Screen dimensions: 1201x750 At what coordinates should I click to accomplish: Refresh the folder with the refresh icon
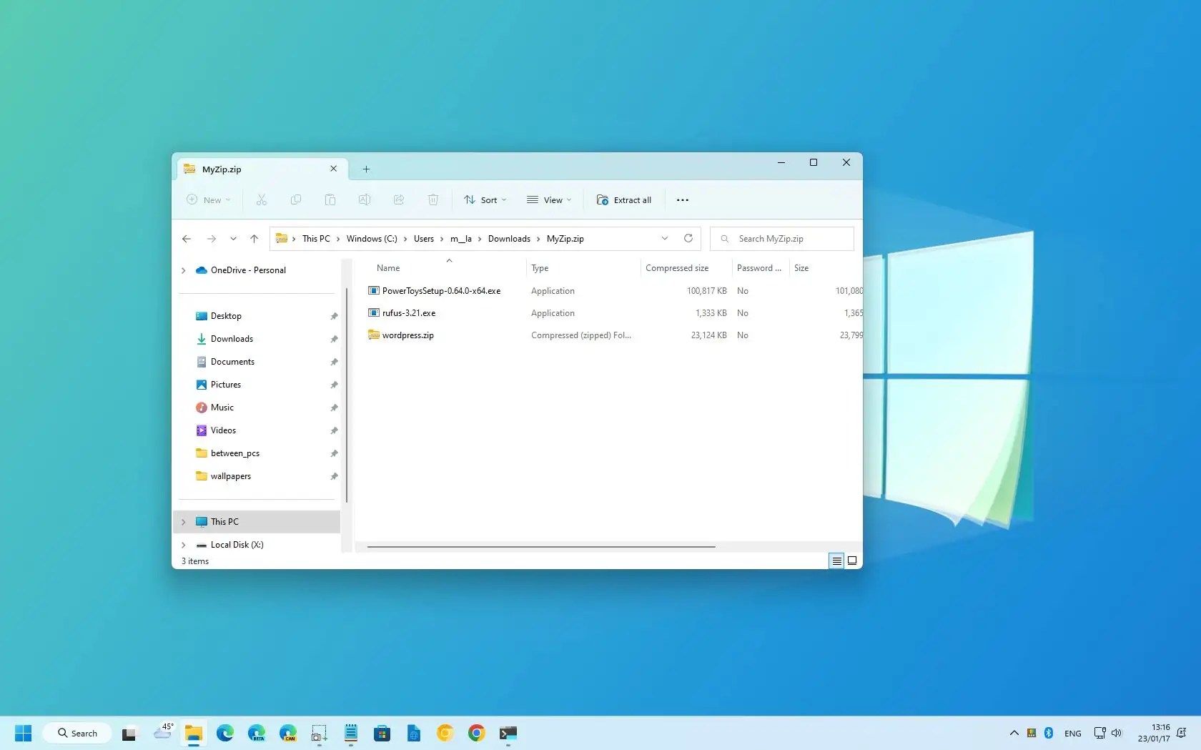688,238
